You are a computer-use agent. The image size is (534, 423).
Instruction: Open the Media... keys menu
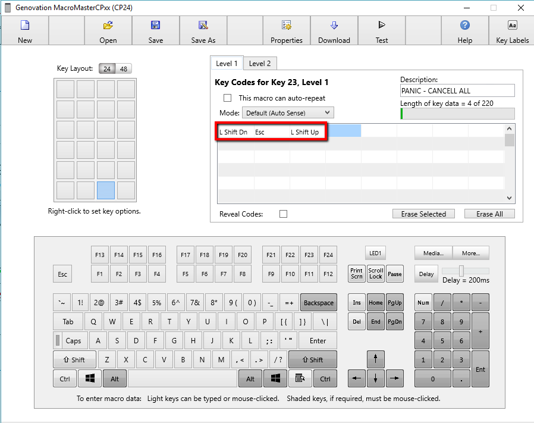pyautogui.click(x=434, y=253)
